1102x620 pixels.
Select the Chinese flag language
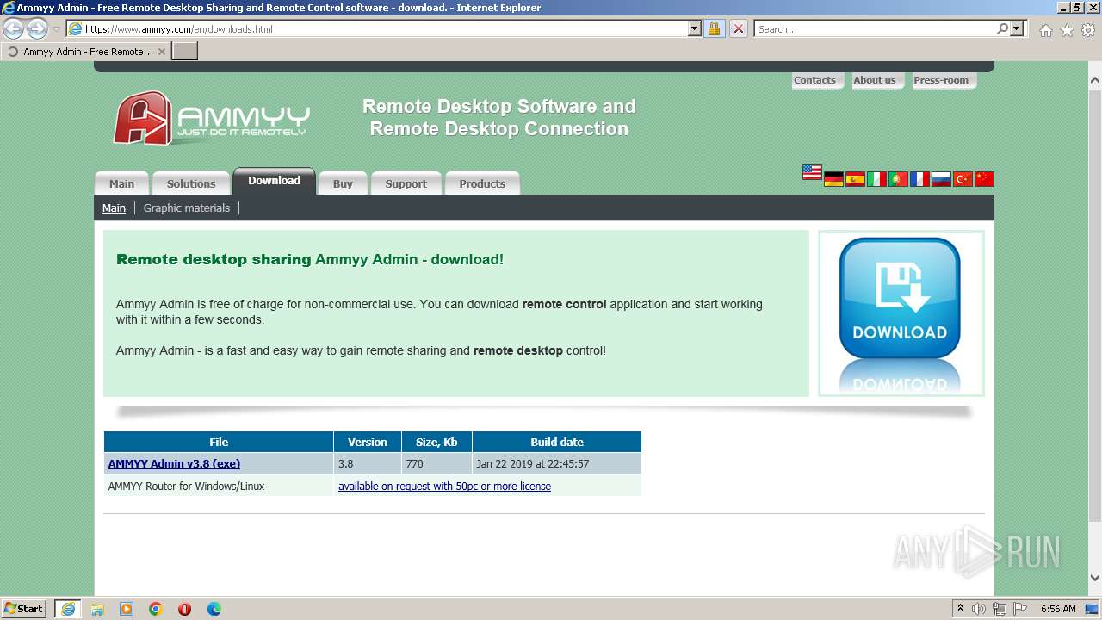coord(984,179)
